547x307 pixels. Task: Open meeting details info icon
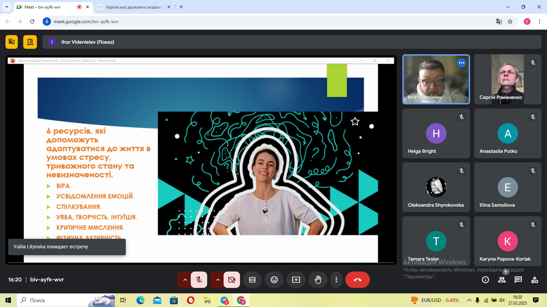click(485, 280)
